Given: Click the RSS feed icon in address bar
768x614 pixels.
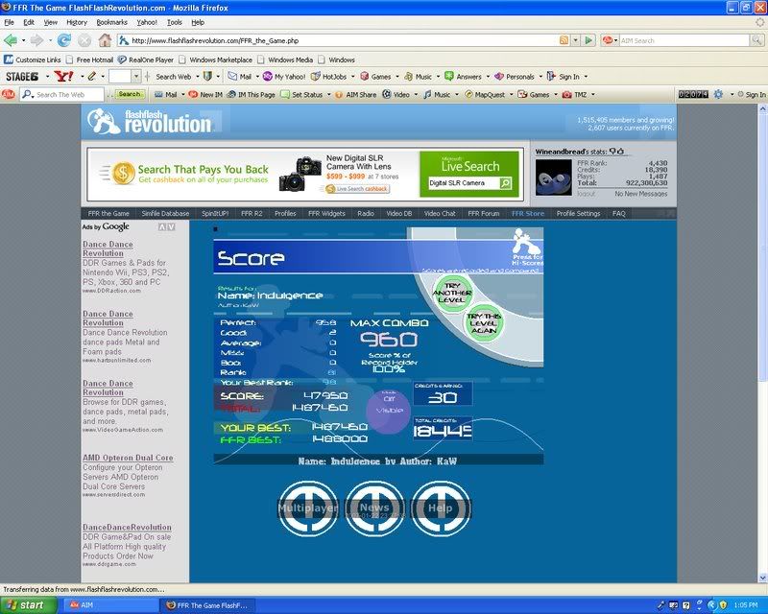Looking at the screenshot, I should pyautogui.click(x=564, y=40).
